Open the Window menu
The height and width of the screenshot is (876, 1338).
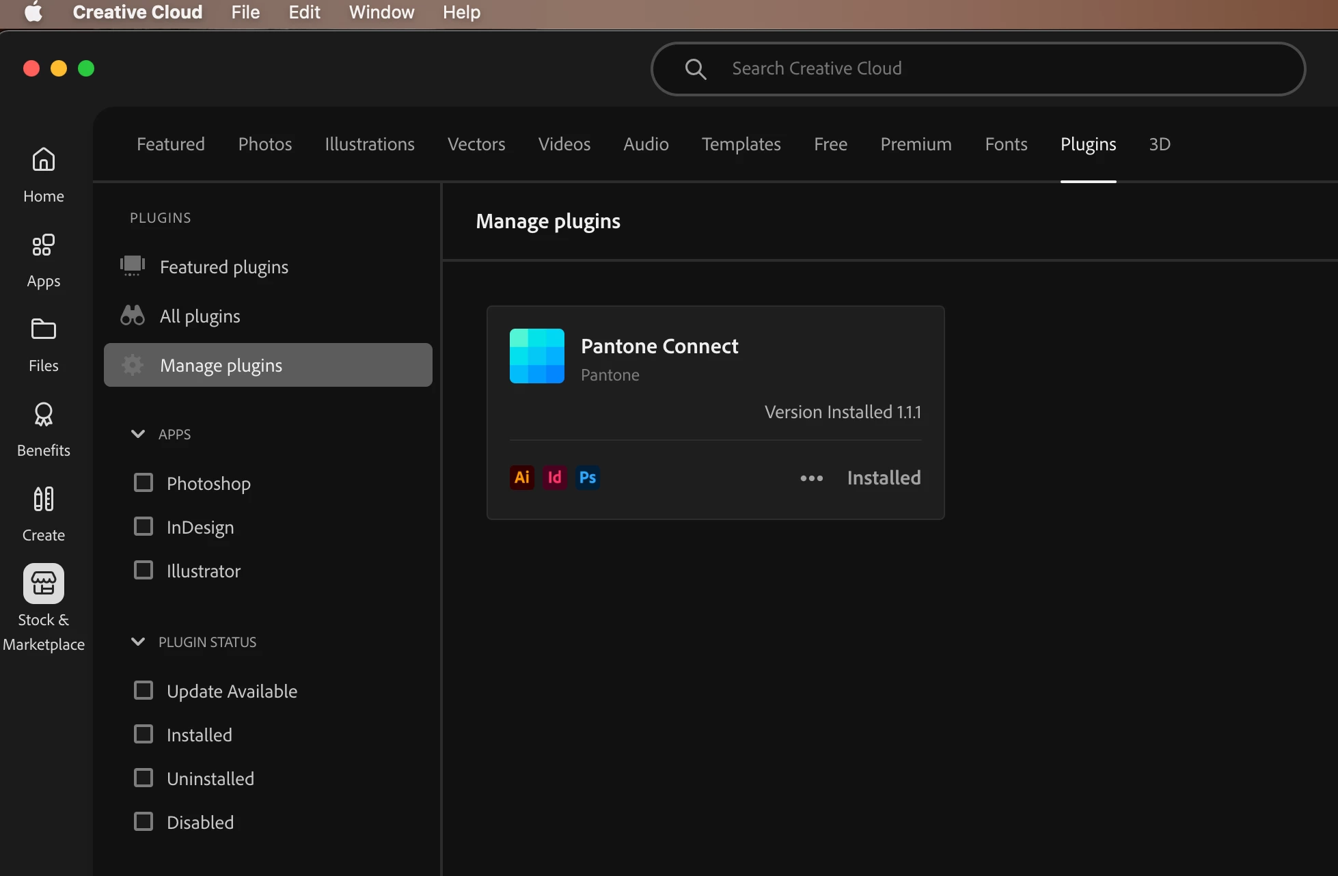pyautogui.click(x=381, y=12)
